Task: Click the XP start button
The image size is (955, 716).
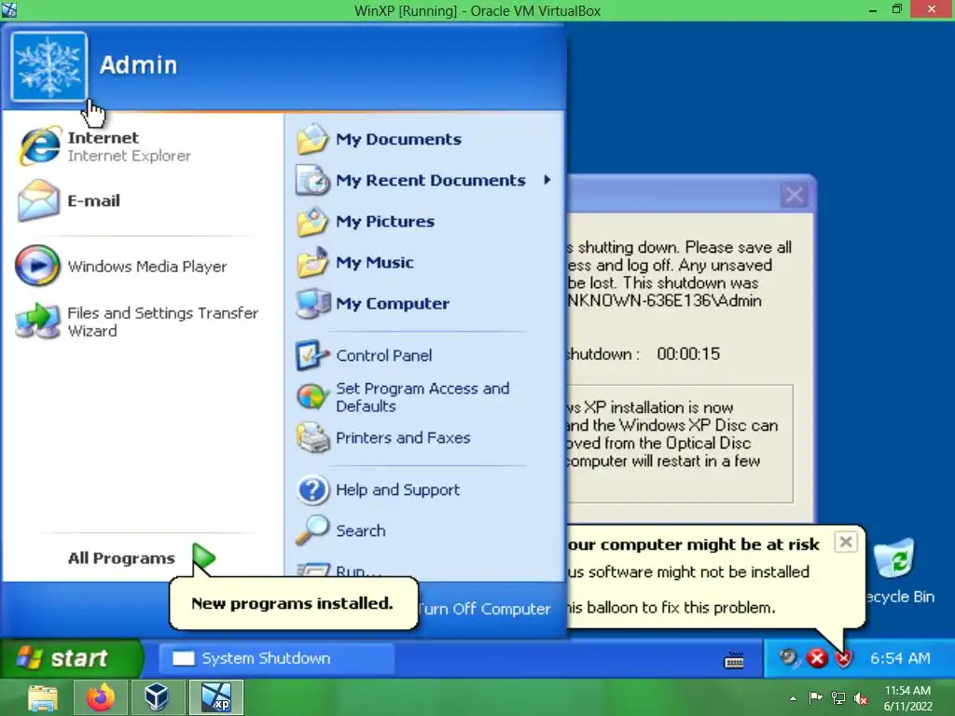Action: pyautogui.click(x=72, y=658)
